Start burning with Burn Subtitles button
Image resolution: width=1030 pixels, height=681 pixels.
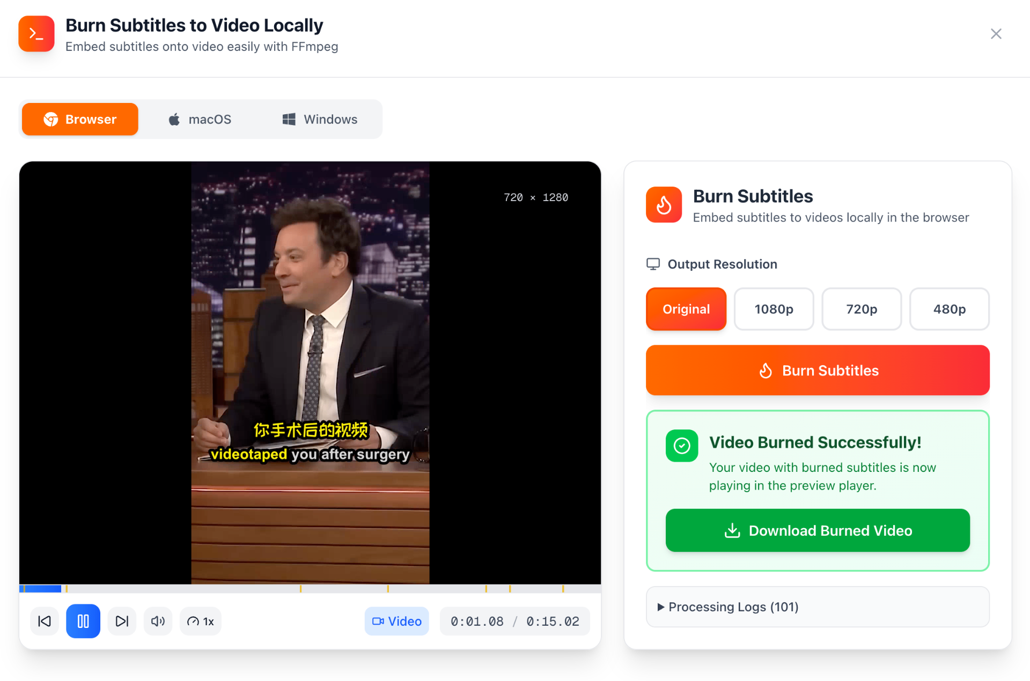[818, 370]
